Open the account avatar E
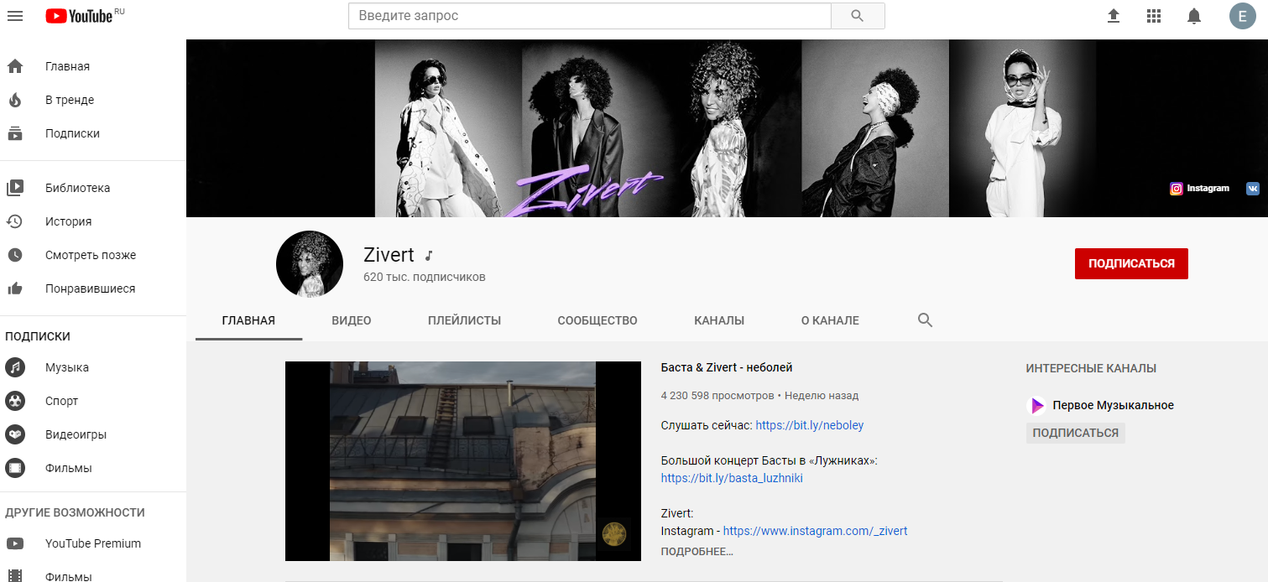The image size is (1268, 582). pyautogui.click(x=1243, y=16)
